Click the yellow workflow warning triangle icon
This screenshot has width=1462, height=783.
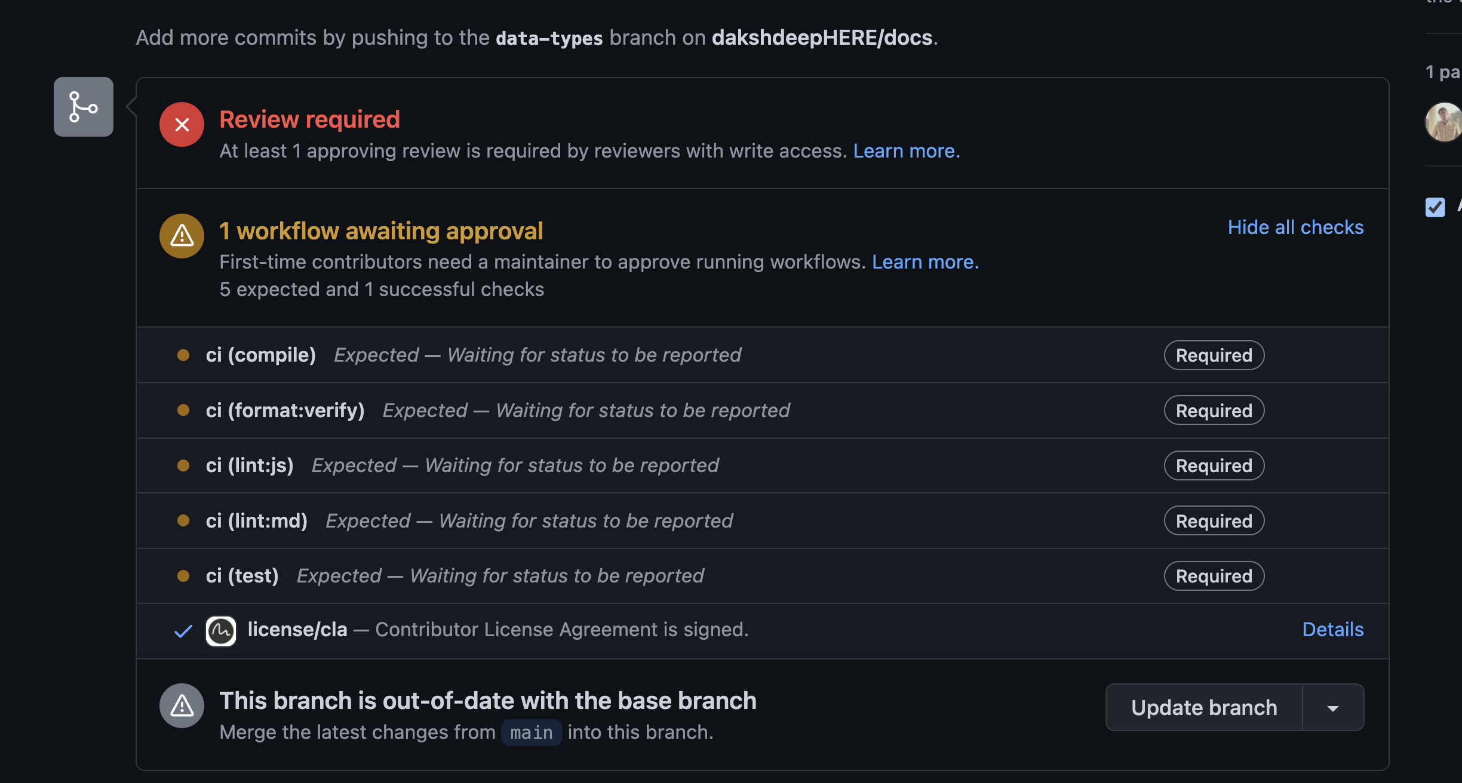point(181,236)
